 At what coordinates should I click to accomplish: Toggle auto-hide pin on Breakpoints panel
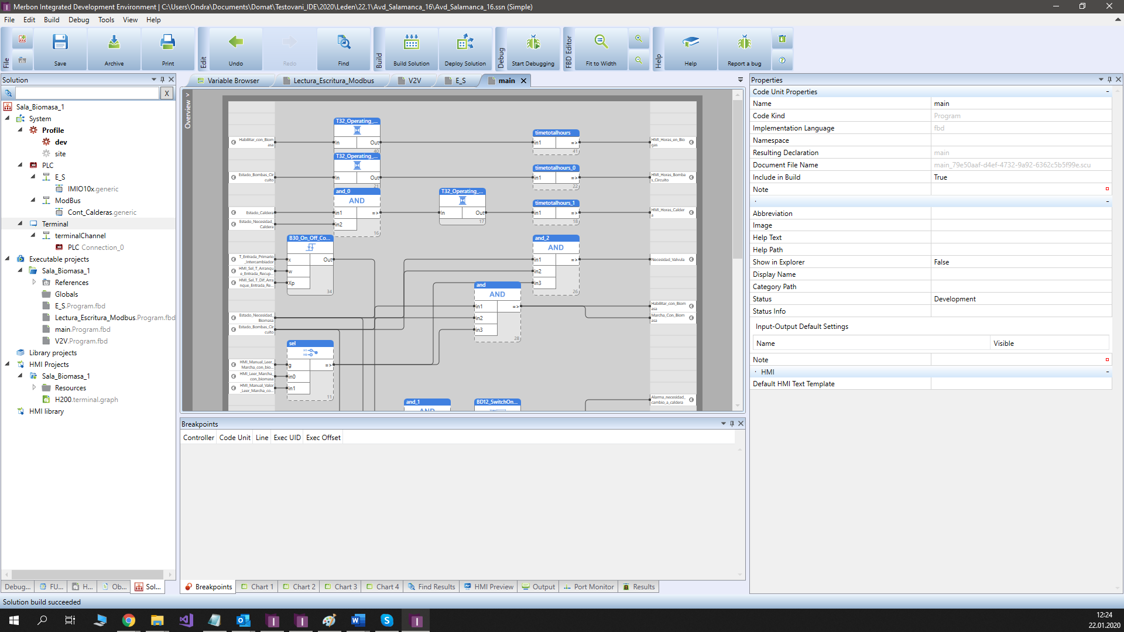732,424
